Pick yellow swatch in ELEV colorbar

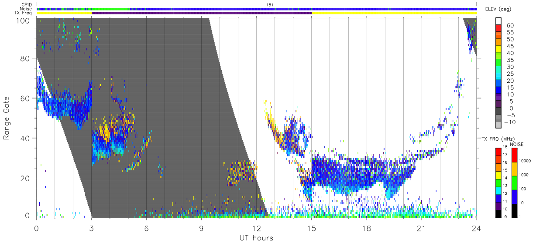tap(499, 49)
